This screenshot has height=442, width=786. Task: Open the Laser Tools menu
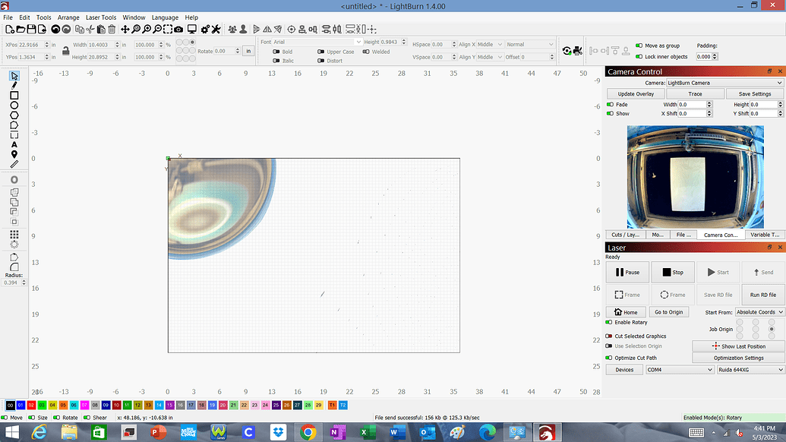101,17
